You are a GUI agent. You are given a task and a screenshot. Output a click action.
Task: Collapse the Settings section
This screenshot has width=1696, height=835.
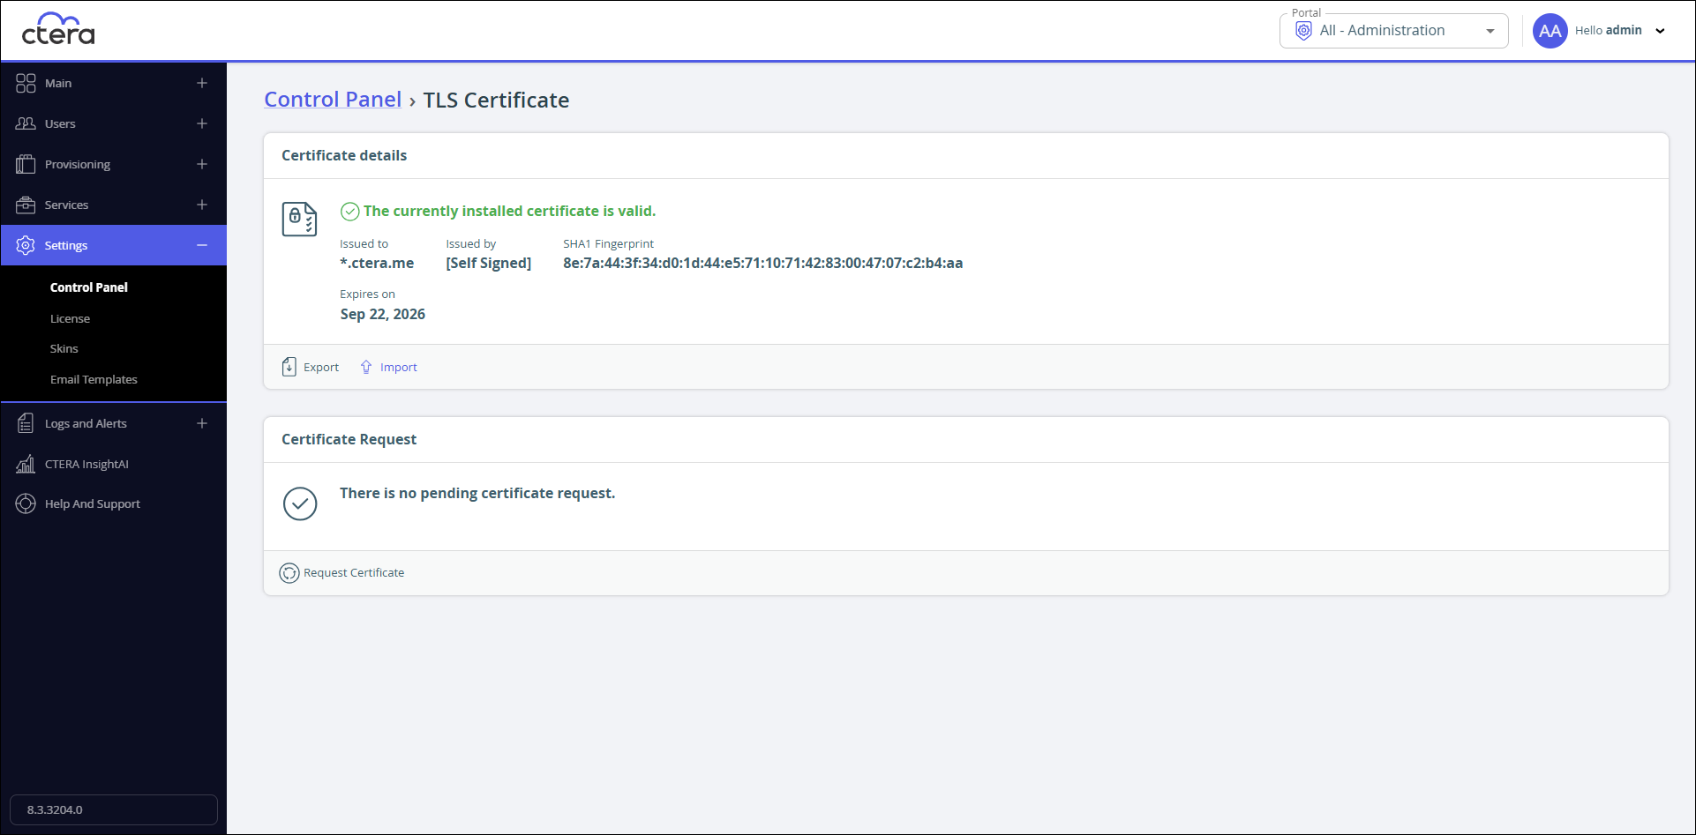point(202,245)
